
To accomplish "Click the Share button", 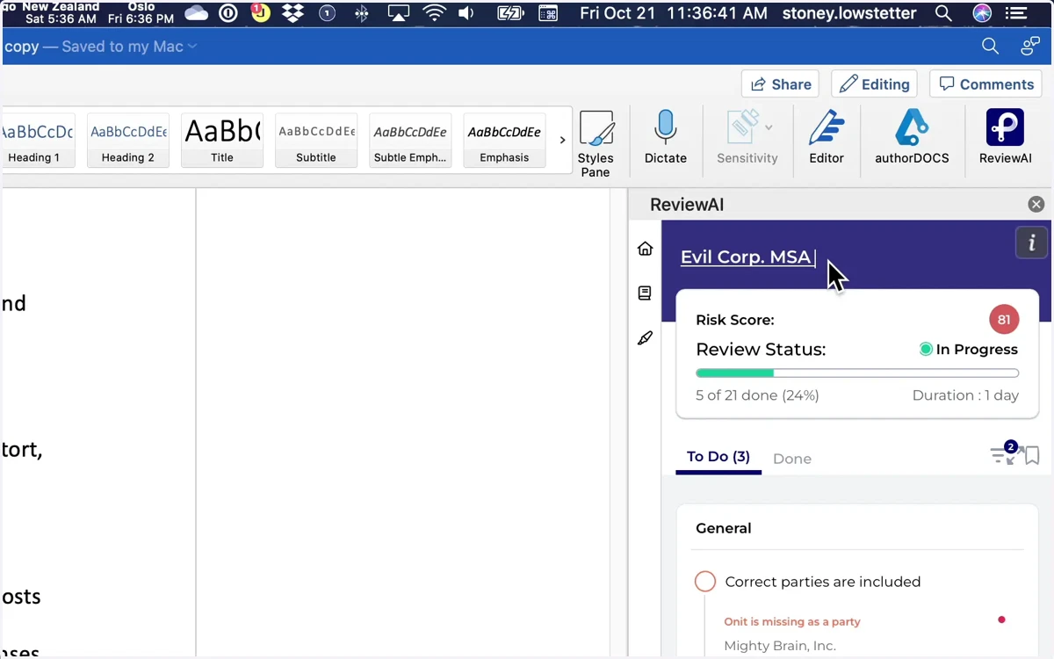I will (780, 84).
